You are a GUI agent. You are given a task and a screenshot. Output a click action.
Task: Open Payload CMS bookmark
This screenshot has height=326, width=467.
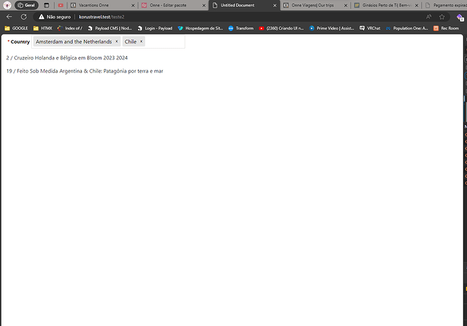pyautogui.click(x=108, y=28)
